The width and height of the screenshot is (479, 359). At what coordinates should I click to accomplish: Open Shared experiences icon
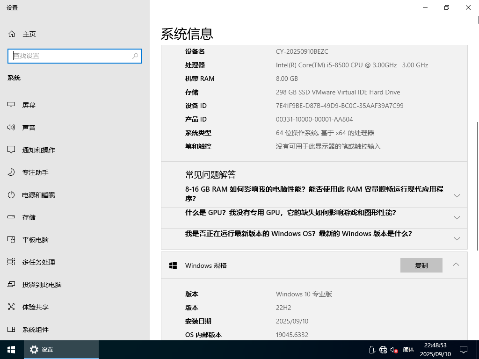click(x=11, y=307)
